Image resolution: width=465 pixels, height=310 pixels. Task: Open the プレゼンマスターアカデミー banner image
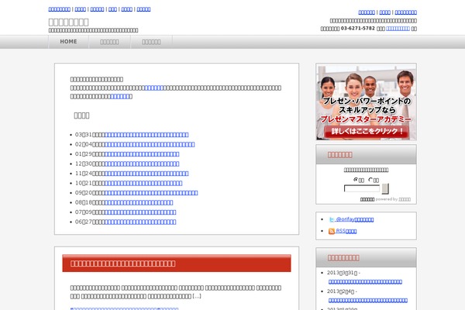[367, 102]
